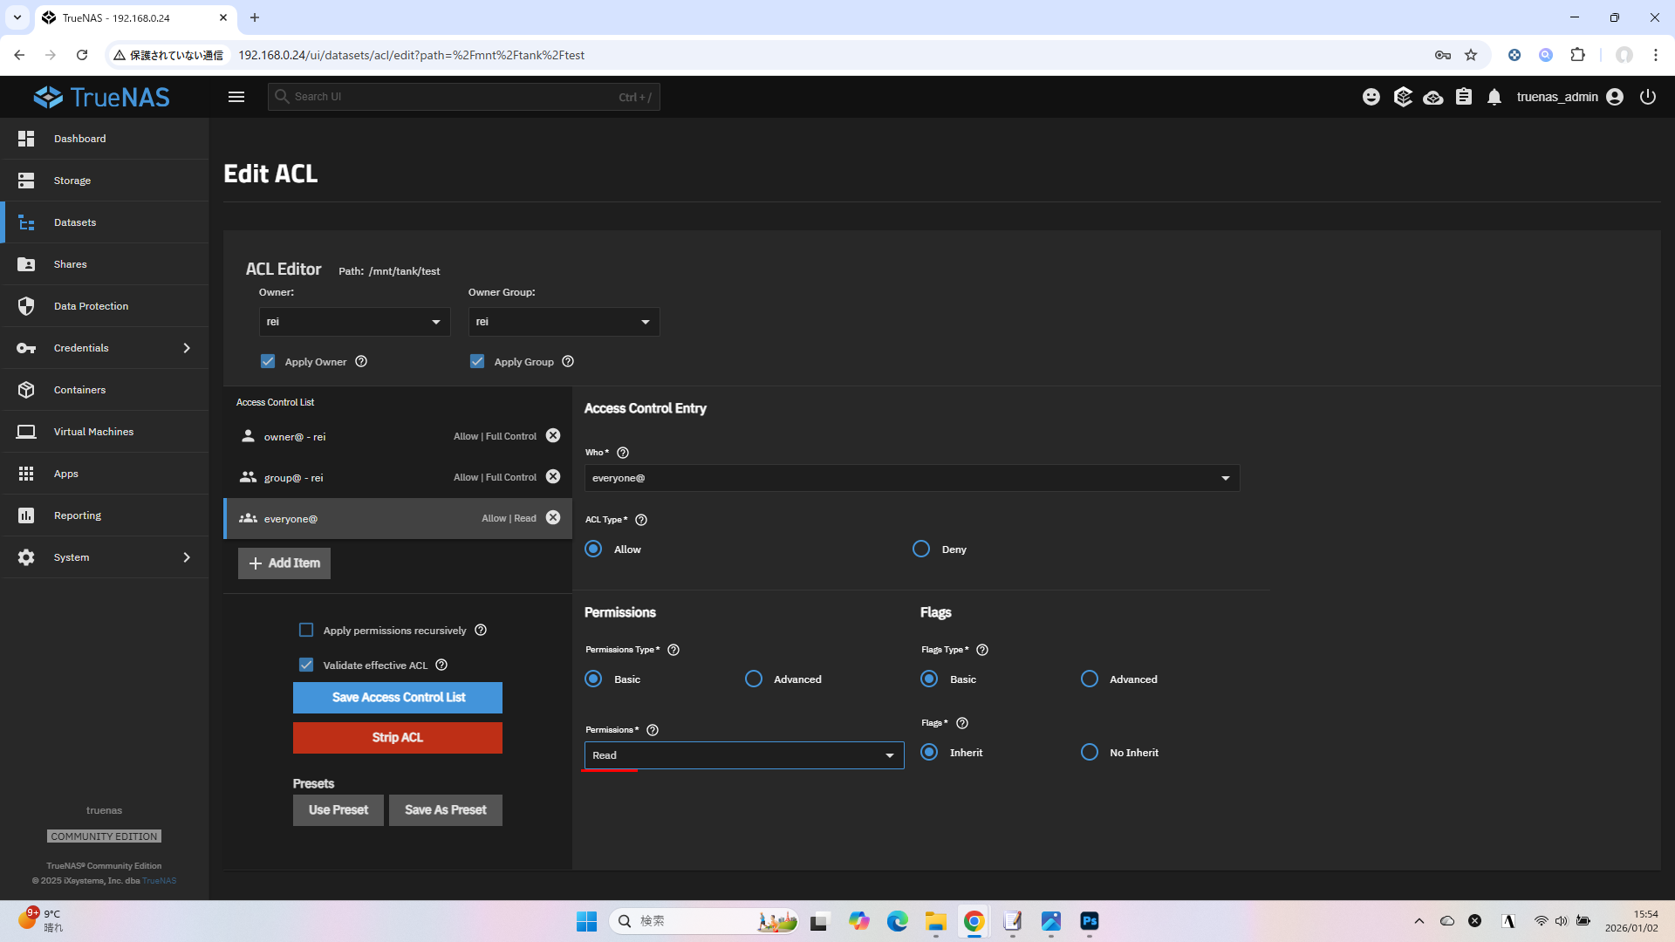The height and width of the screenshot is (942, 1675).
Task: Delete the owner@ - rei entry
Action: coord(553,436)
